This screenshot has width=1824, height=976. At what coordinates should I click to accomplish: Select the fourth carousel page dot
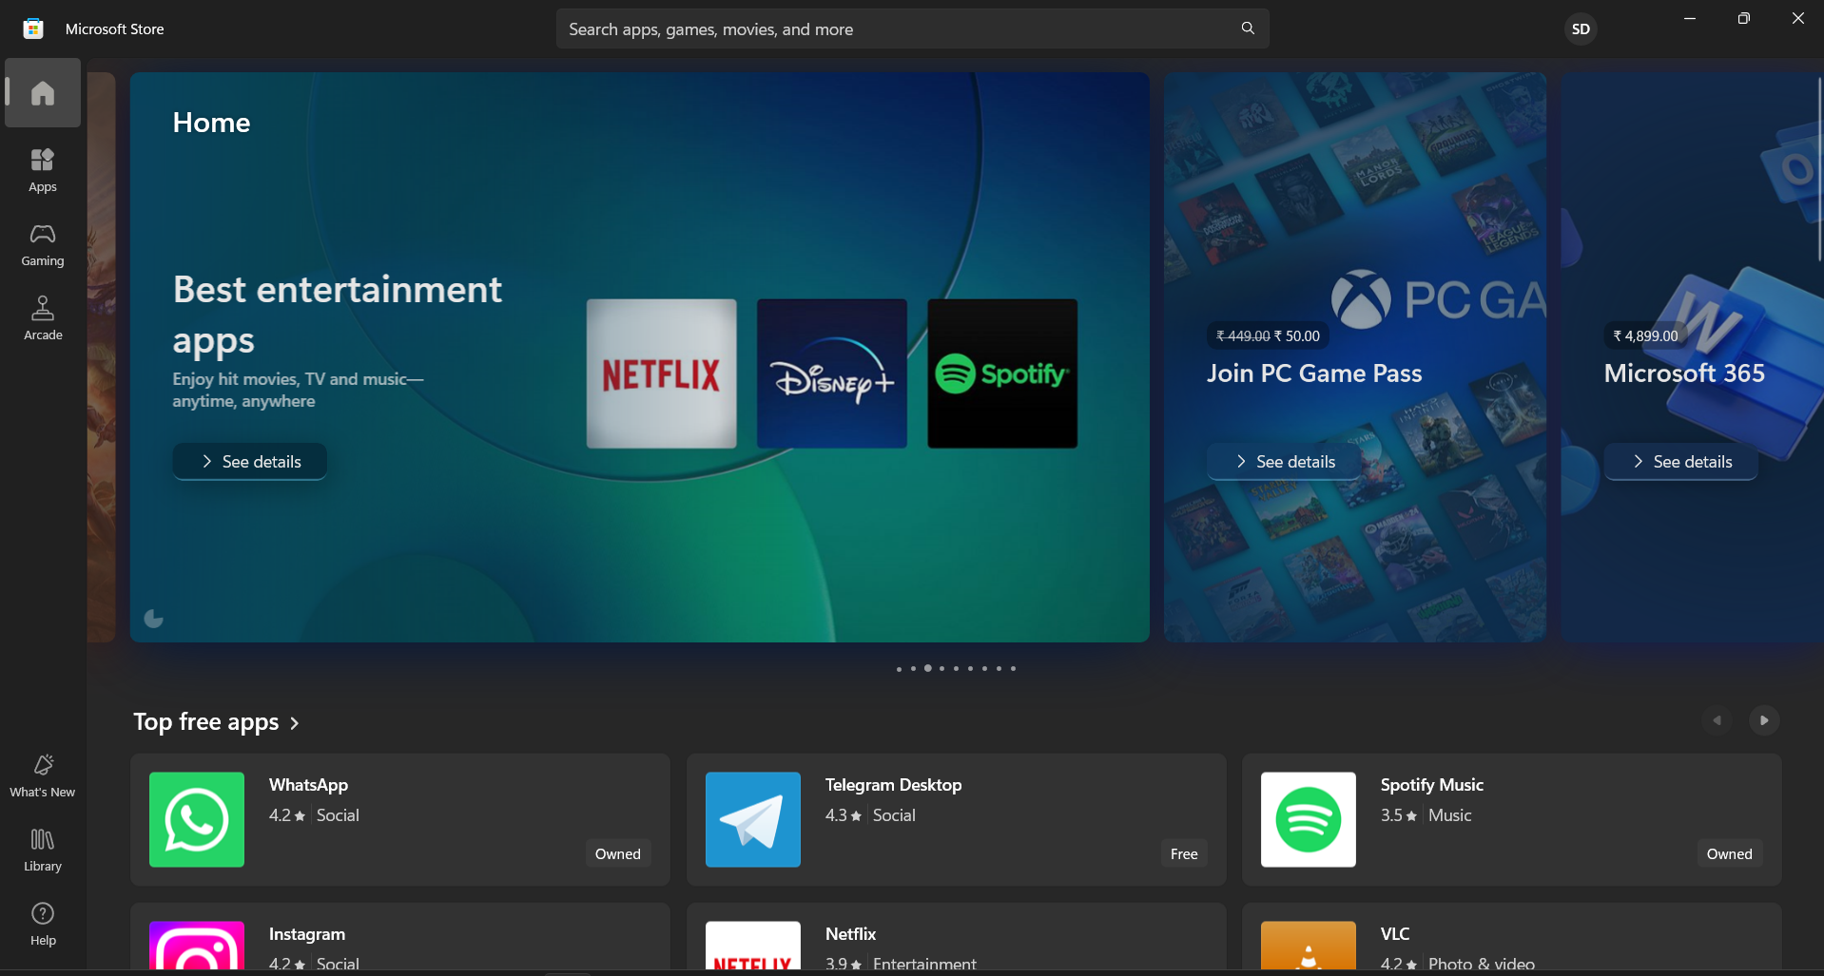click(x=941, y=669)
